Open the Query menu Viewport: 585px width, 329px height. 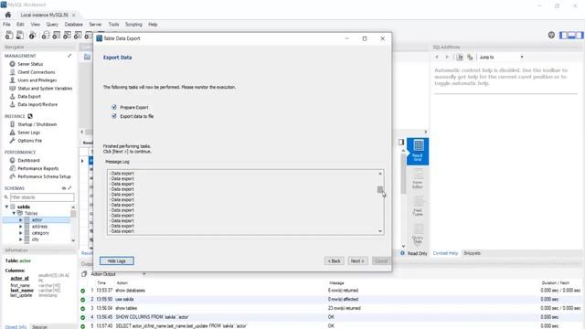tap(52, 25)
